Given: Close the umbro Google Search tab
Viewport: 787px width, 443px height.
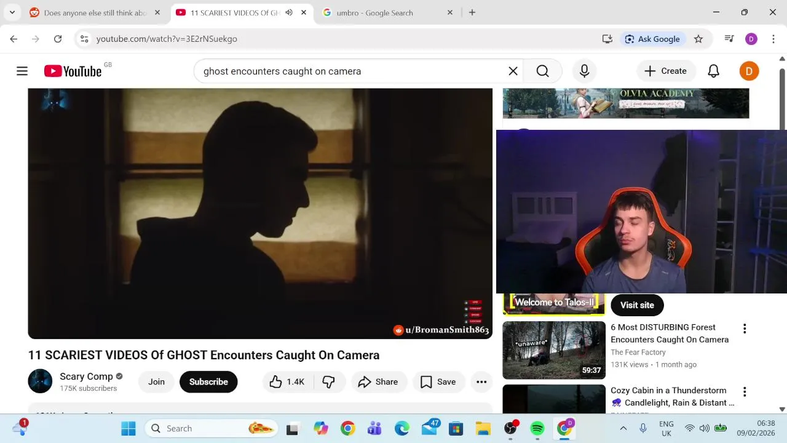Looking at the screenshot, I should coord(450,12).
